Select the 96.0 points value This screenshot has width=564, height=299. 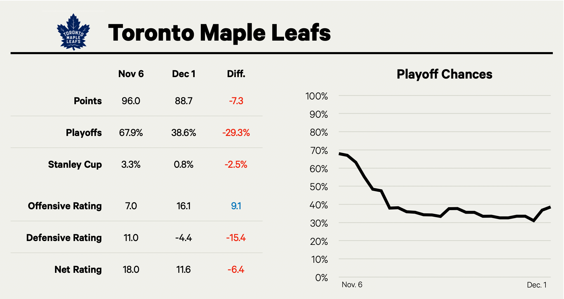(x=131, y=101)
